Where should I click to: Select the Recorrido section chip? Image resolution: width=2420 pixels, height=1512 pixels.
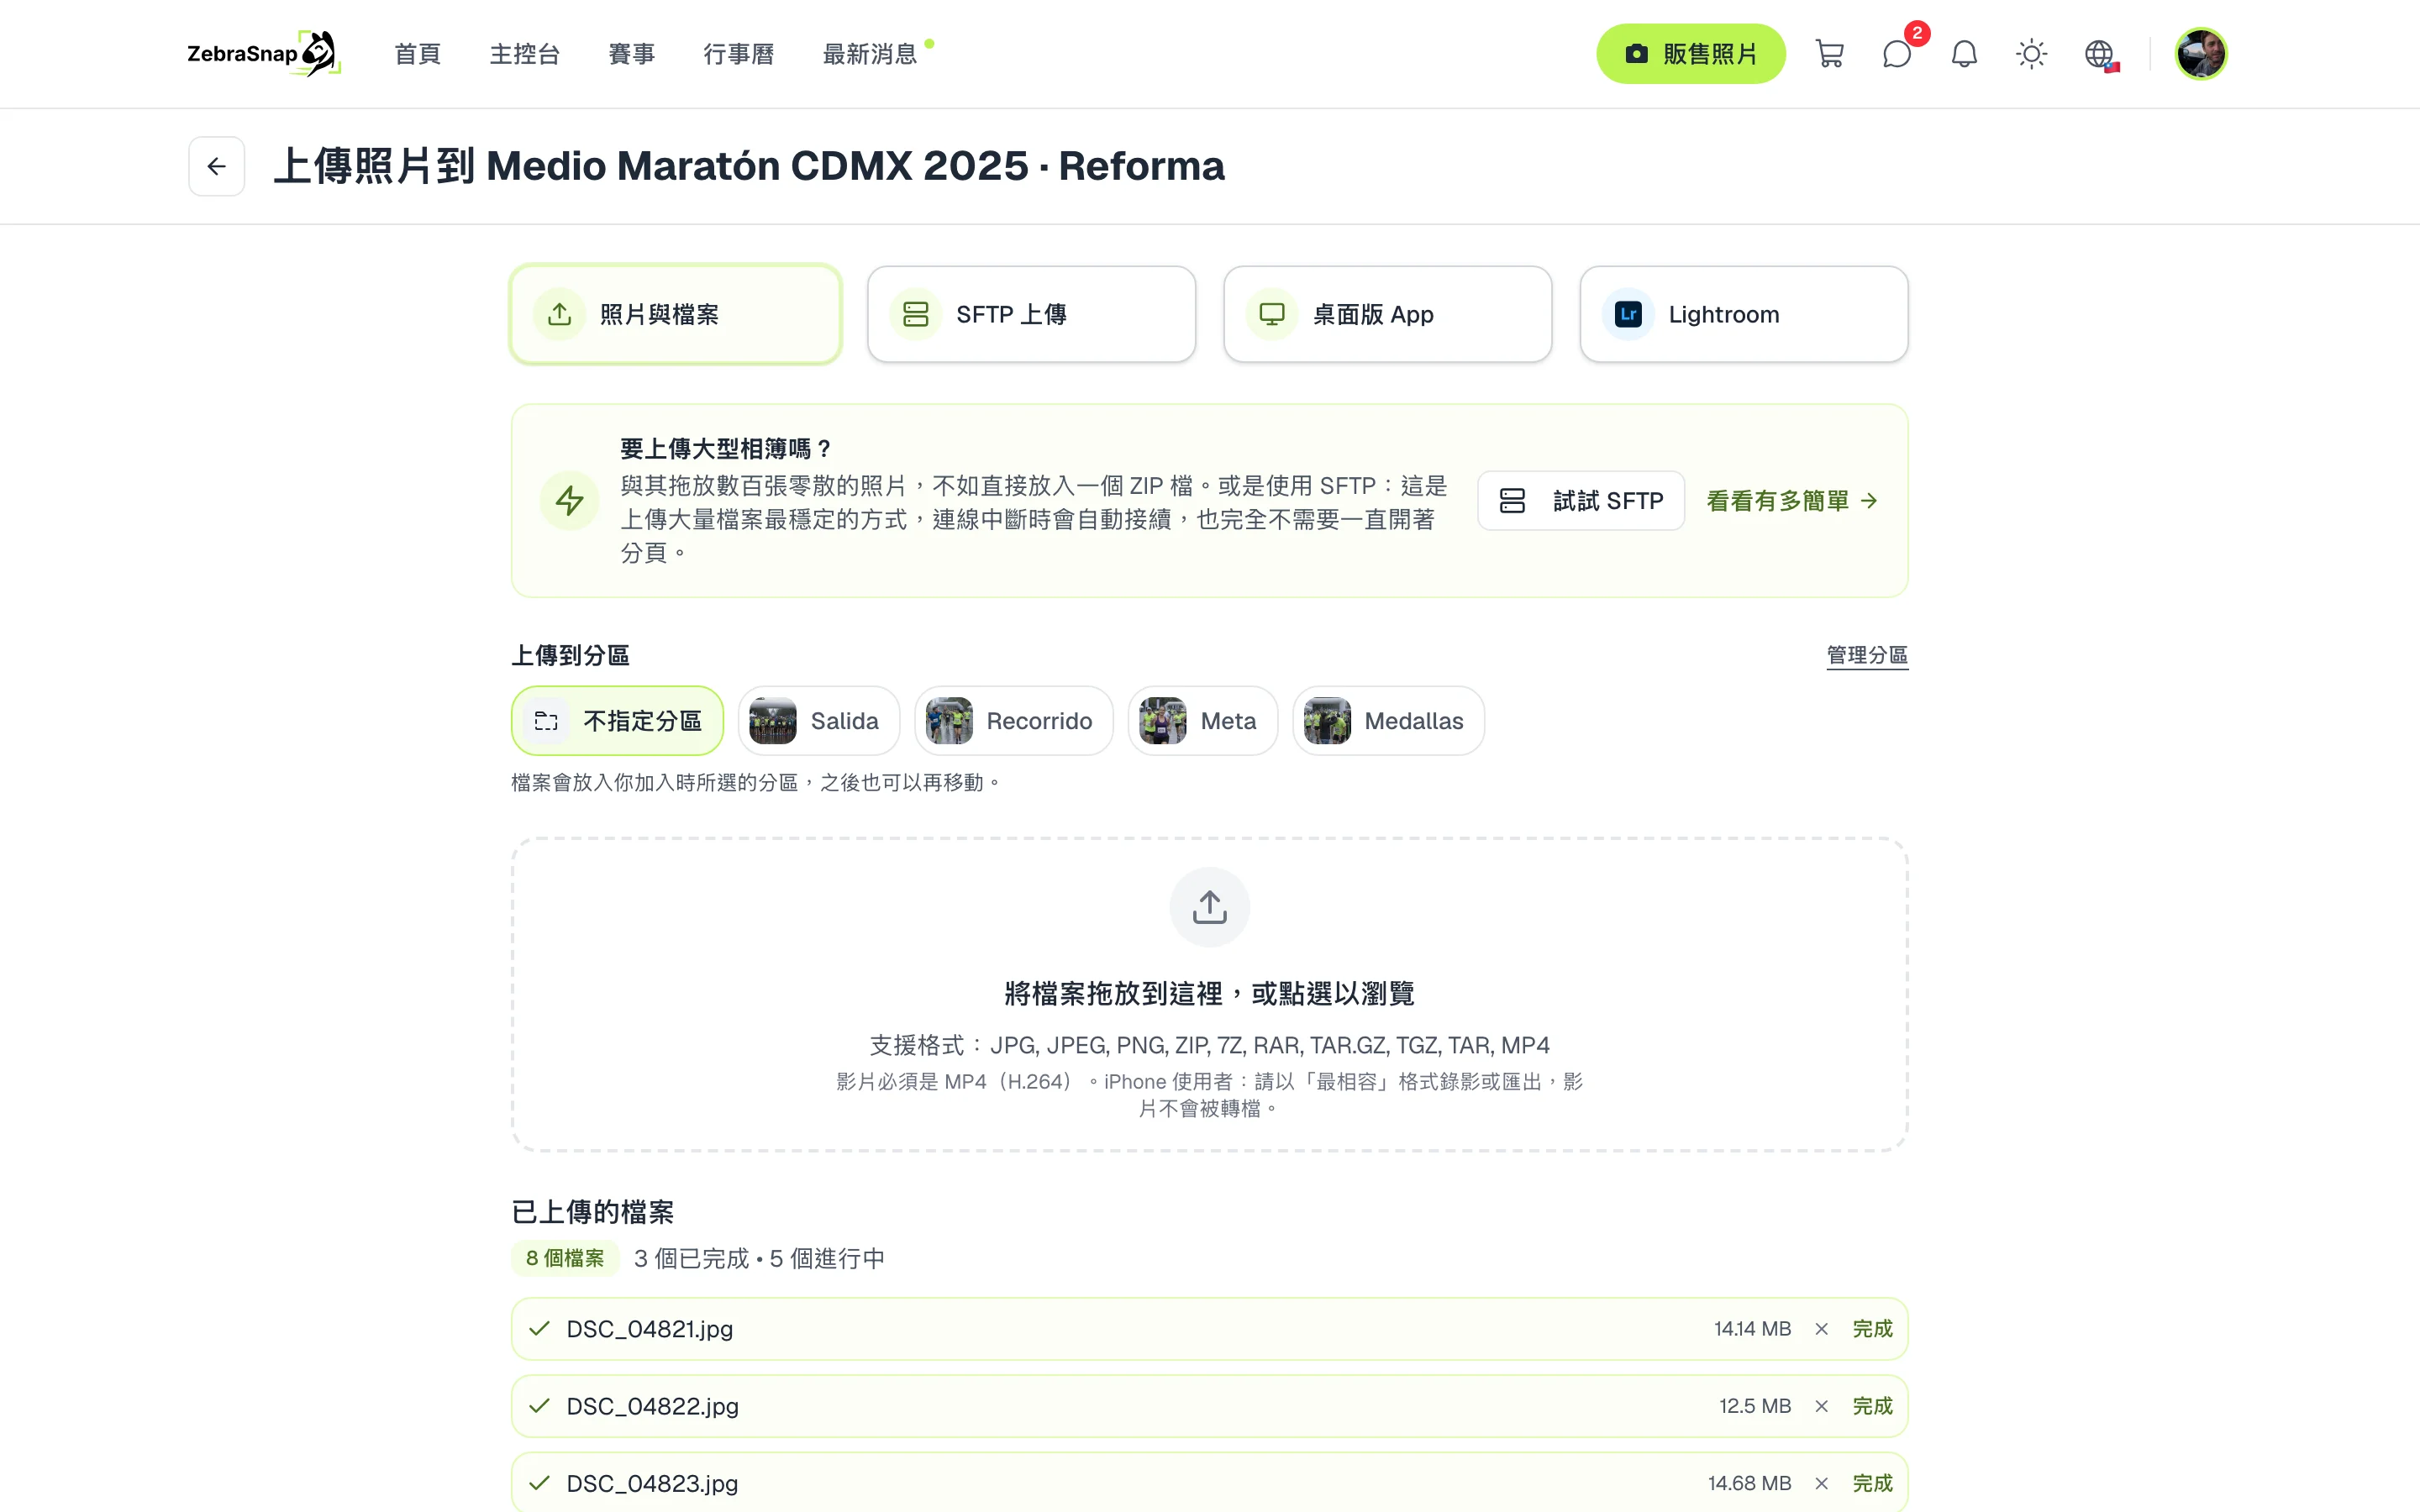(1014, 721)
